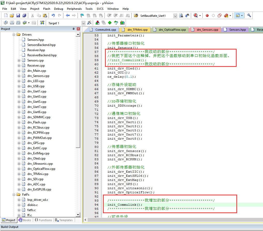The image size is (263, 231).
Task: Click down arrow of project tree scrollbar
Action: pos(78,214)
